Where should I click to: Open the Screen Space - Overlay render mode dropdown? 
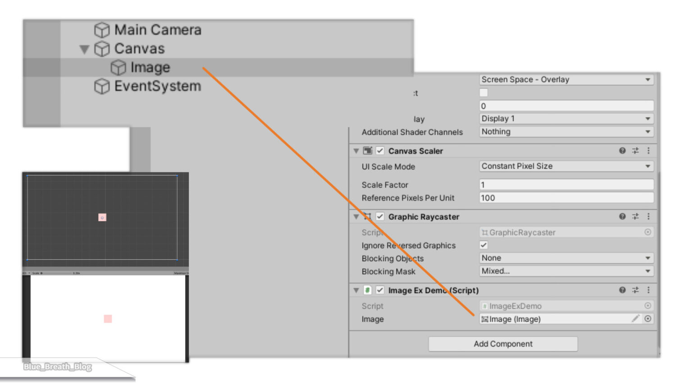coord(566,79)
